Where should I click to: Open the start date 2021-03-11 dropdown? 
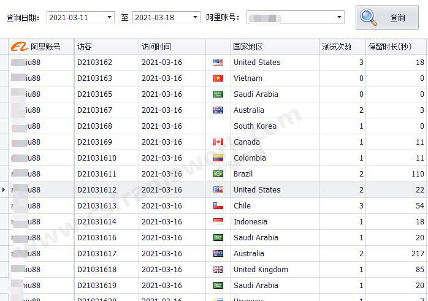click(110, 17)
